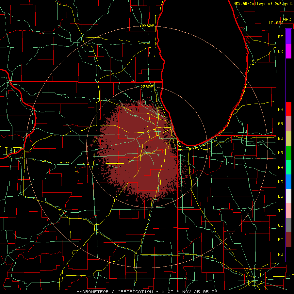
Task: Click the BD legend label
Action: tap(281, 139)
